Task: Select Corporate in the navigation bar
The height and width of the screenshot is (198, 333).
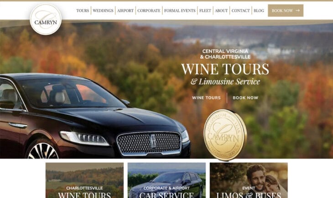Action: point(149,10)
